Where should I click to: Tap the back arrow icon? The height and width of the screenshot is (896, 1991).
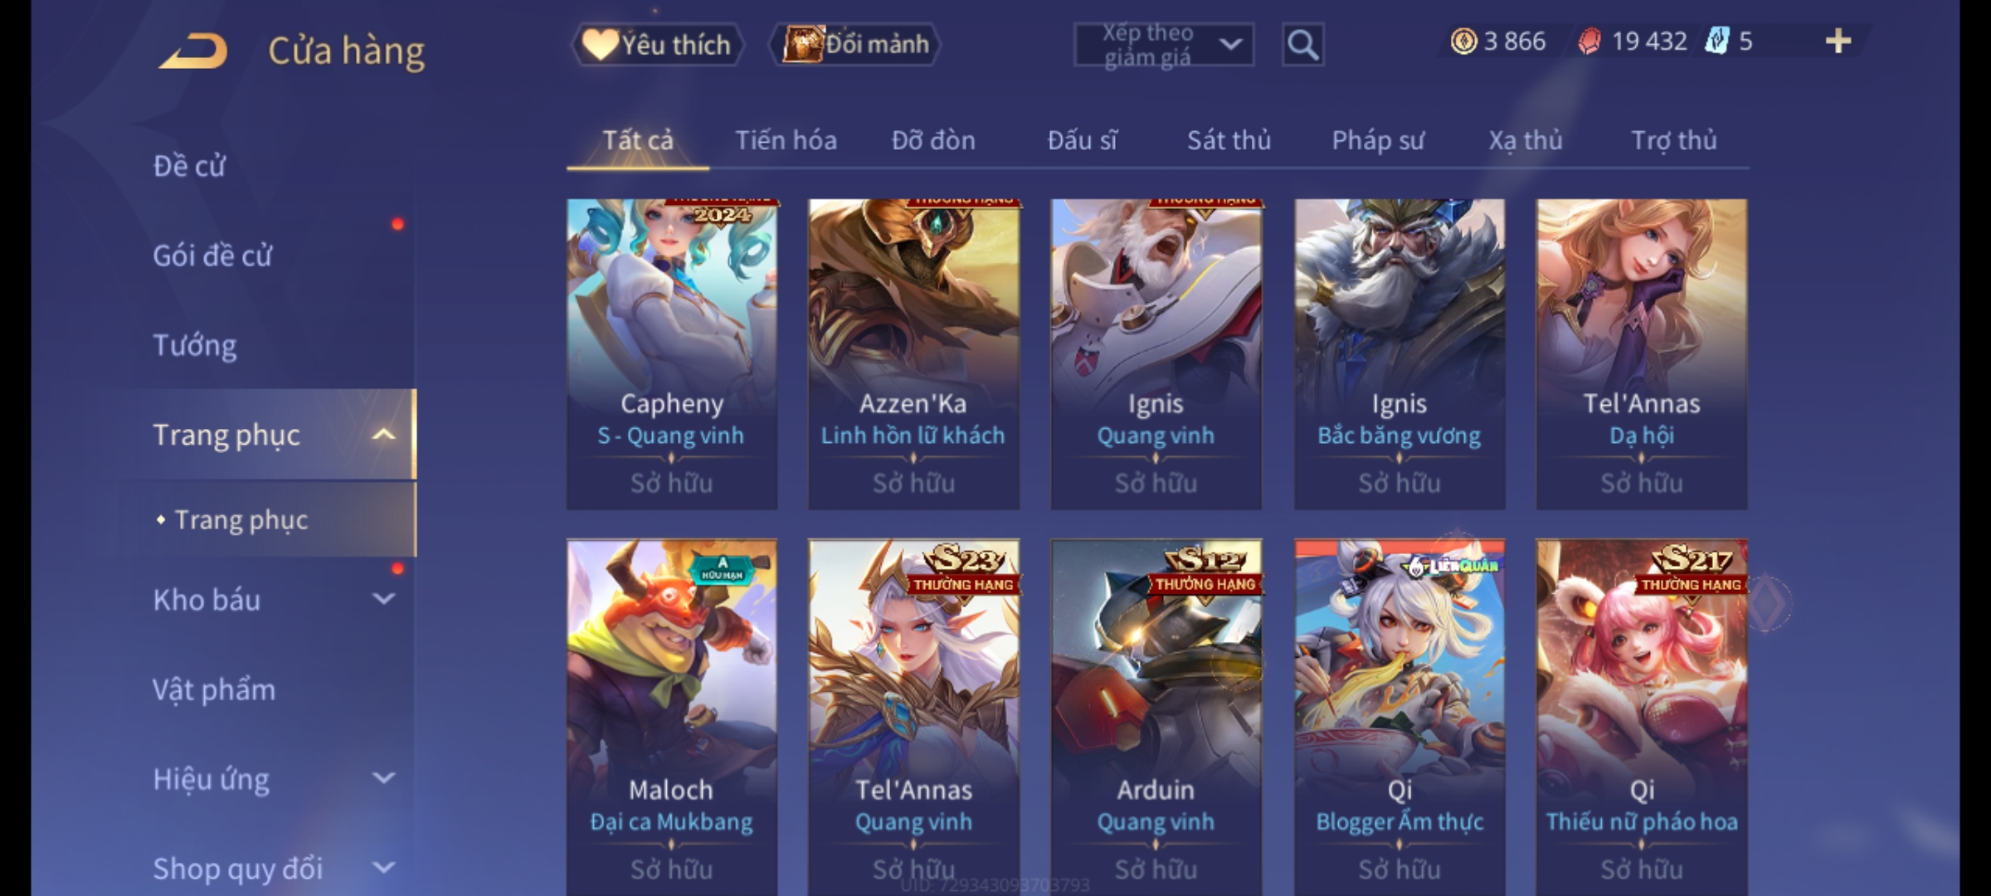point(193,50)
